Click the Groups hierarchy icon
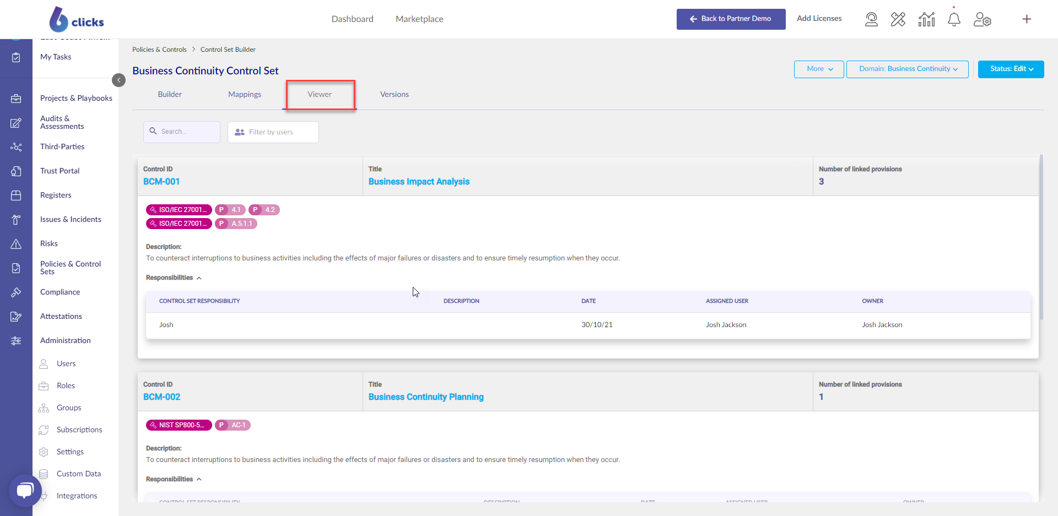The width and height of the screenshot is (1058, 516). pos(44,408)
